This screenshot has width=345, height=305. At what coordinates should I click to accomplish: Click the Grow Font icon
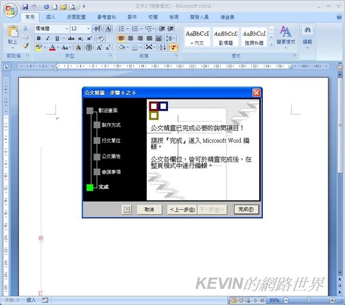[99, 48]
